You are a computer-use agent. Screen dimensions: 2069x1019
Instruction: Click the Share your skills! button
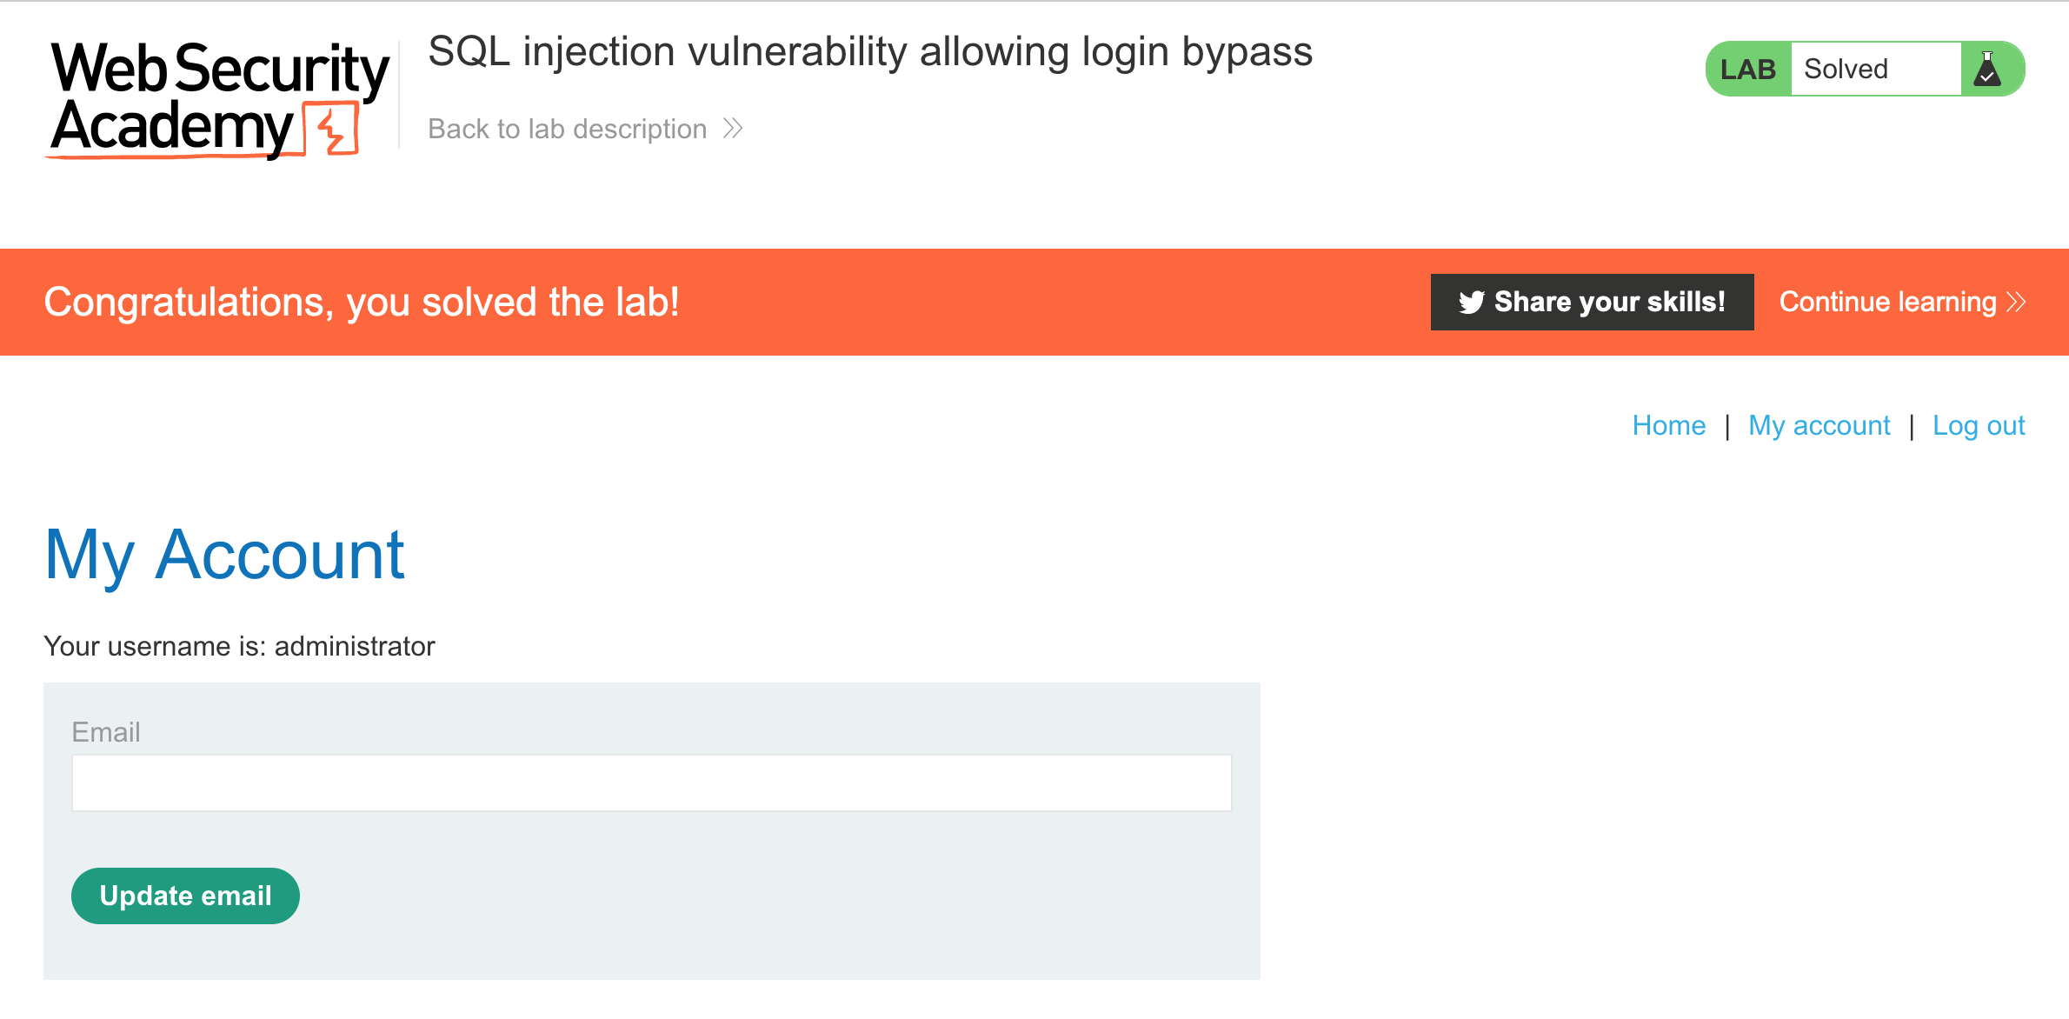pyautogui.click(x=1592, y=302)
